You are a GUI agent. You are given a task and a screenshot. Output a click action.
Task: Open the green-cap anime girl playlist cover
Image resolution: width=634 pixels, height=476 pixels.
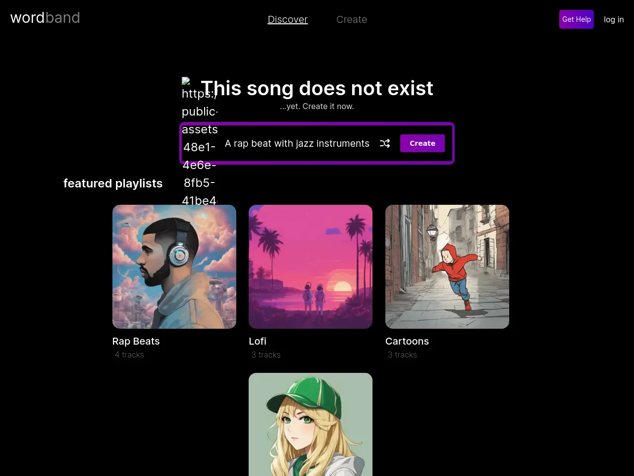coord(311,424)
